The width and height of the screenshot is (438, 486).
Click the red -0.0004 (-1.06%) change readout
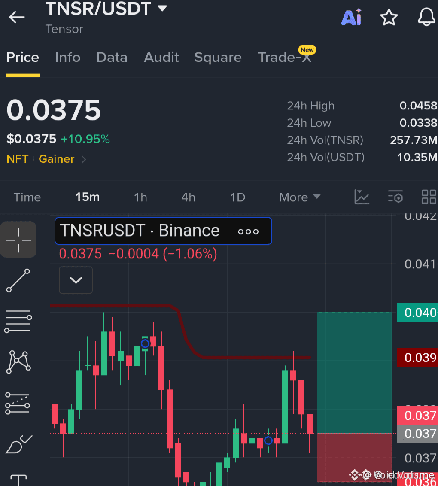pos(163,254)
